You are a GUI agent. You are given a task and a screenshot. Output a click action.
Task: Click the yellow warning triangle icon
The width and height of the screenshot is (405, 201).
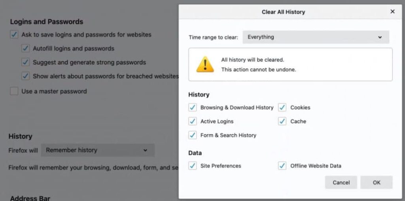(205, 64)
